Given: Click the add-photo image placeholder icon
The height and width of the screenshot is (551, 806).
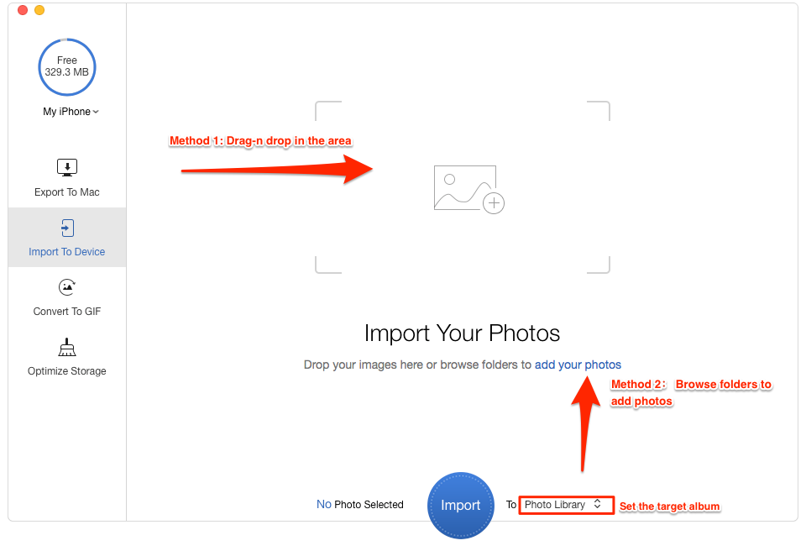Looking at the screenshot, I should coord(468,189).
